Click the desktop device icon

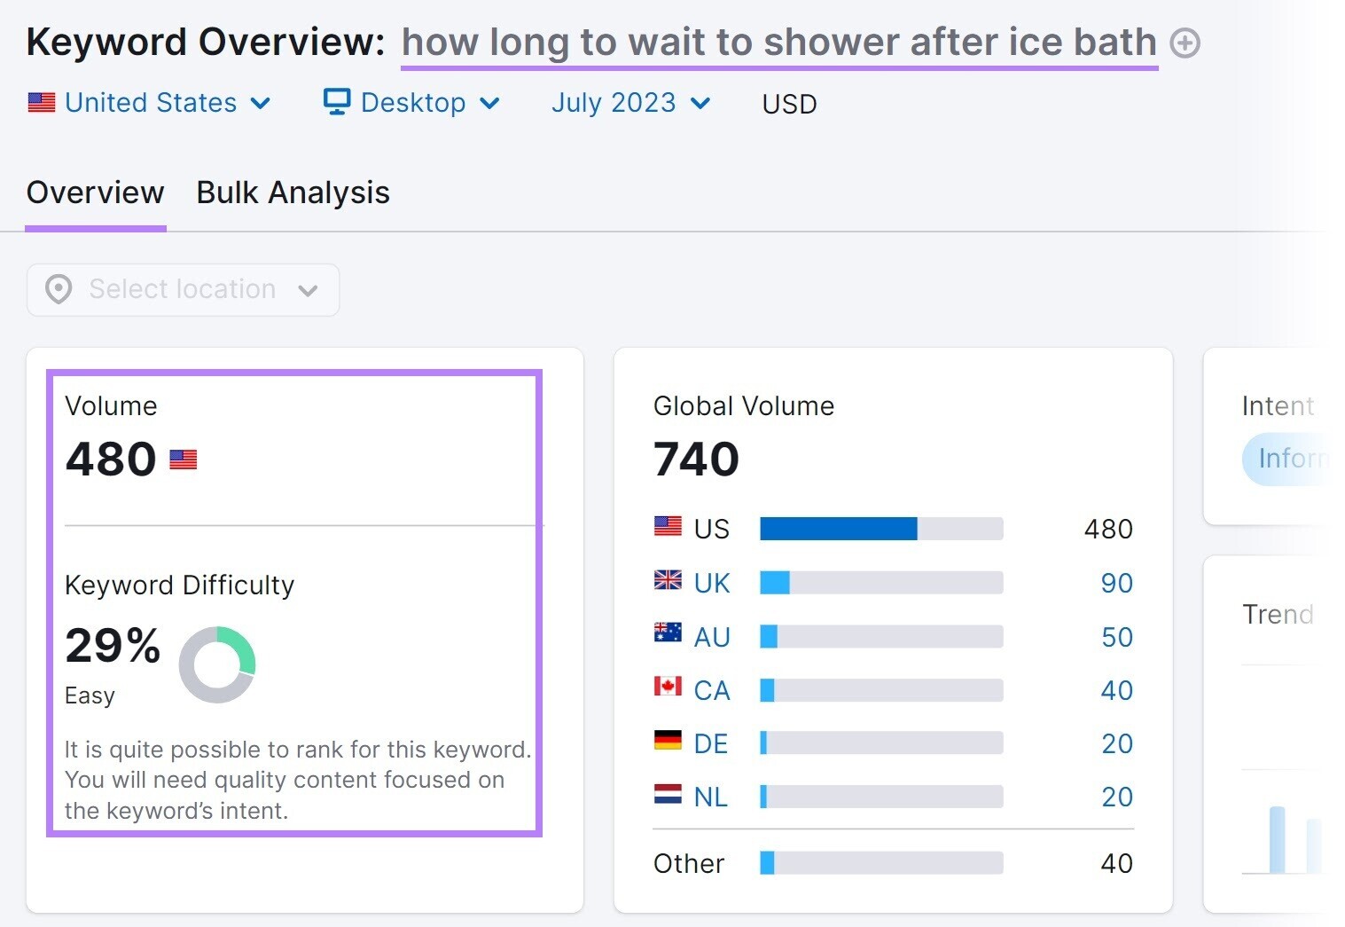337,102
